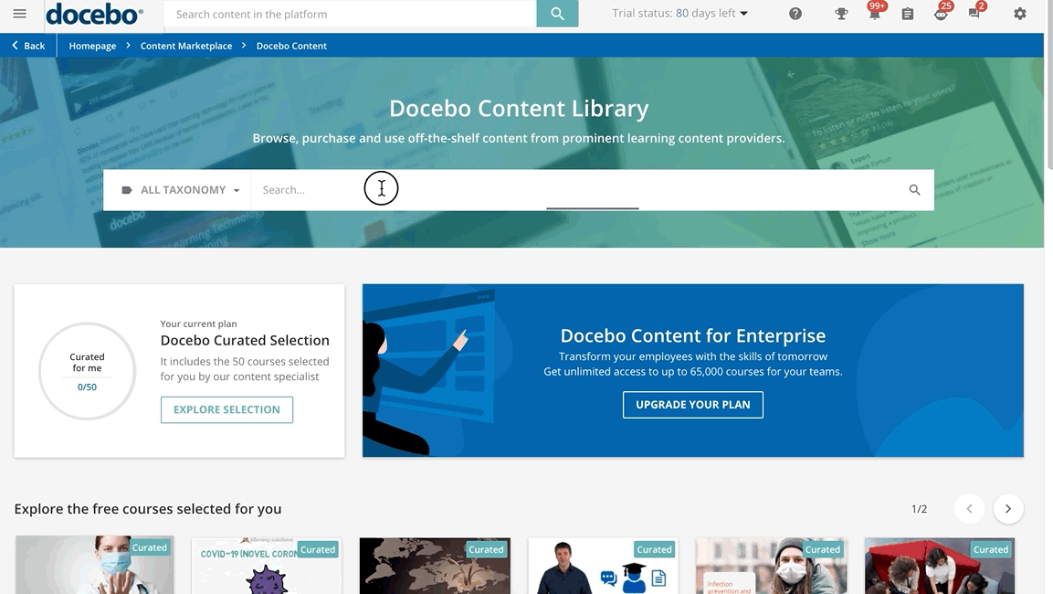Click the Back button

point(28,46)
